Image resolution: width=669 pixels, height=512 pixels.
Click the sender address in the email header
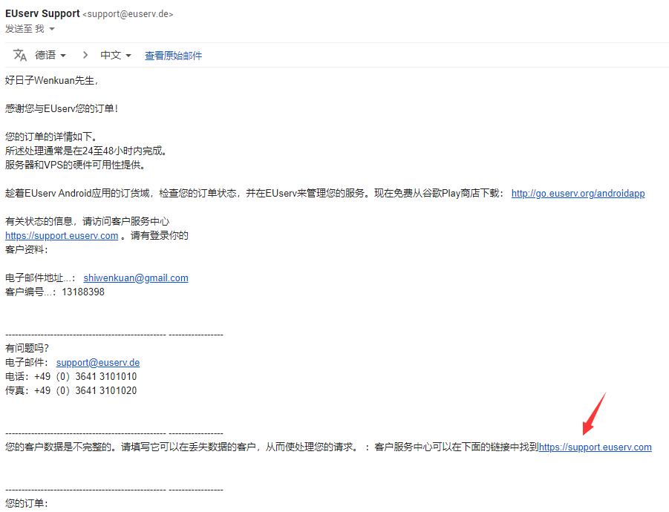click(128, 14)
